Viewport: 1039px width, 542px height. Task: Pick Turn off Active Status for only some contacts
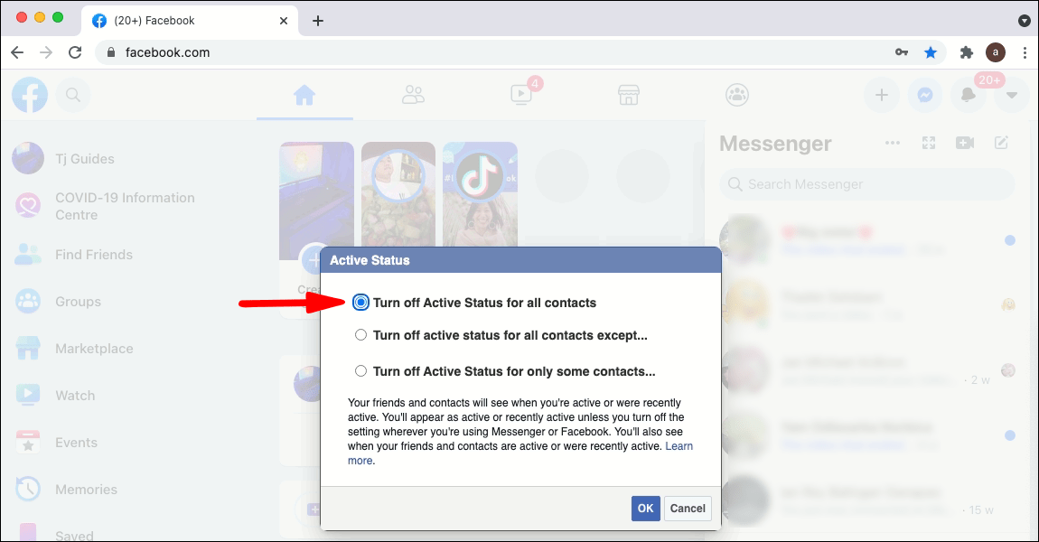(x=360, y=371)
